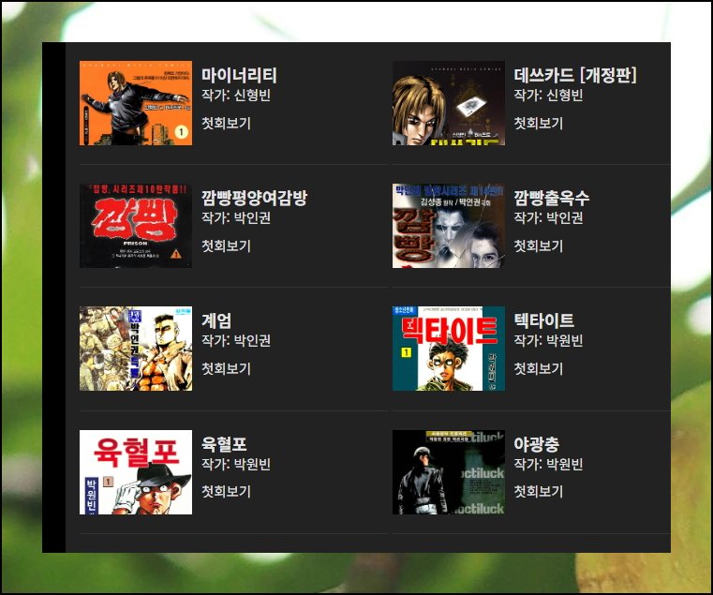Open the 야광충 cover thumbnail
The image size is (713, 595).
click(x=449, y=472)
